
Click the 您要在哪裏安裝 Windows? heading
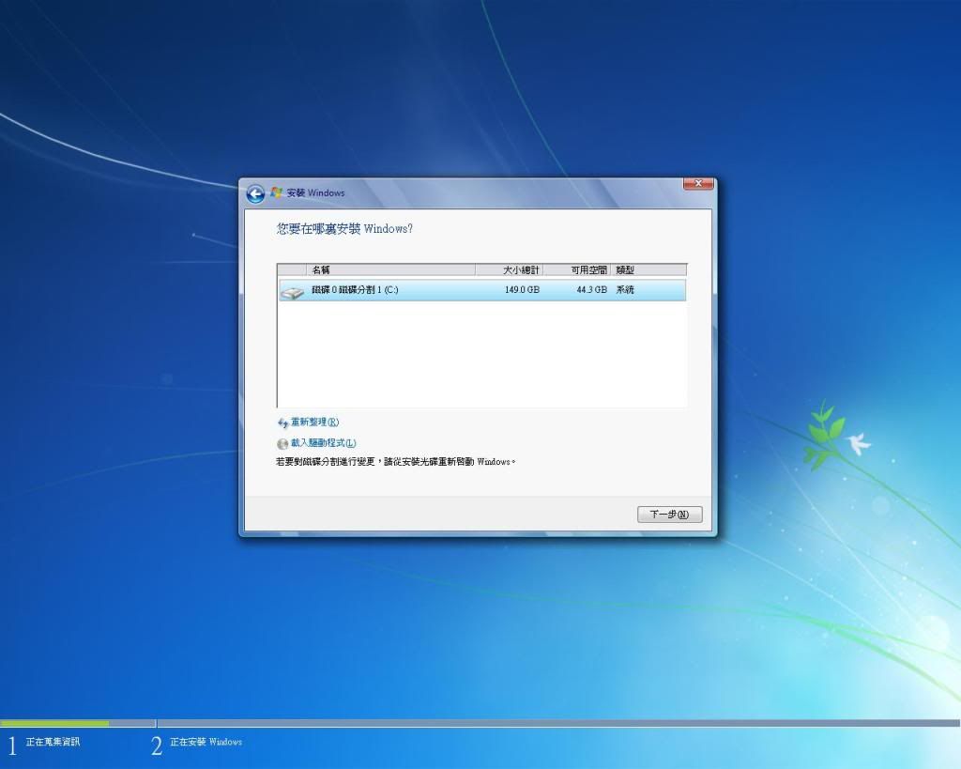point(344,229)
